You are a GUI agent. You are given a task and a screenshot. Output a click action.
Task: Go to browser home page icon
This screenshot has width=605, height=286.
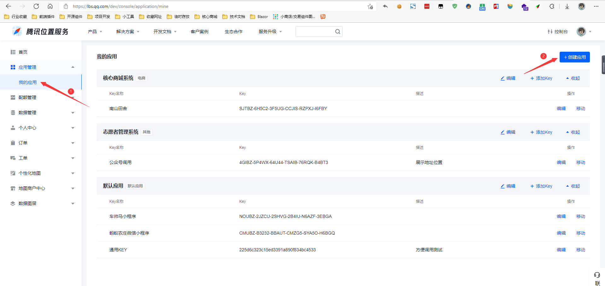(50, 6)
